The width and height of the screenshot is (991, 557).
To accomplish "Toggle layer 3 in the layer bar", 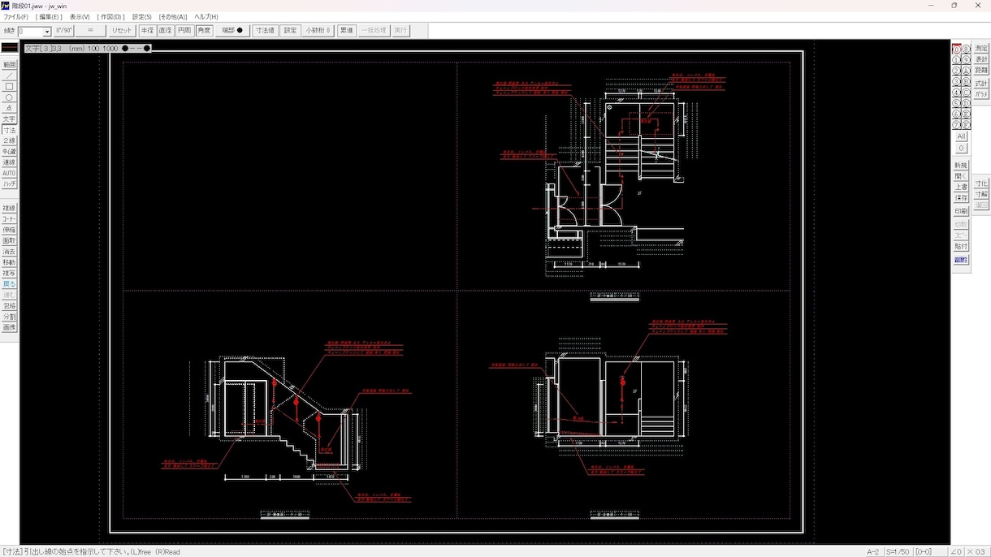I will (957, 82).
